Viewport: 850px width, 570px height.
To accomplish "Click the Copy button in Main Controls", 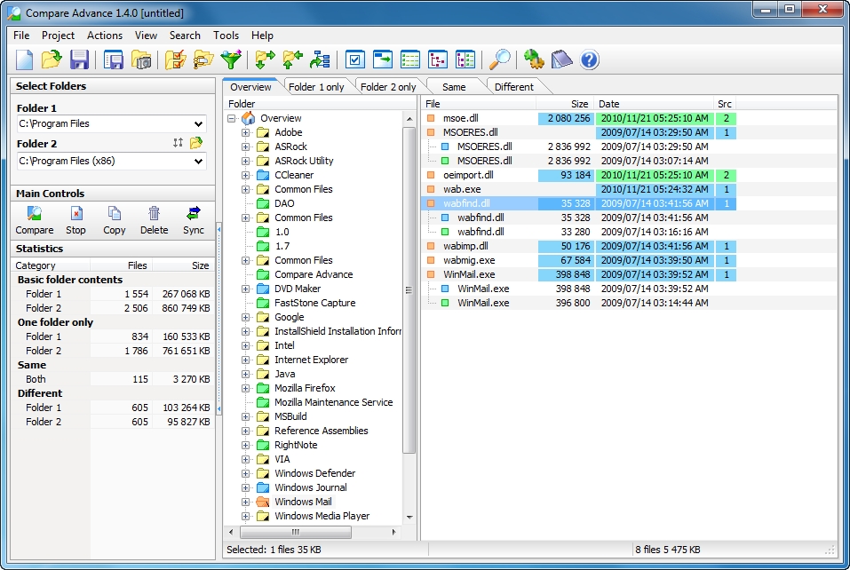I will tap(115, 220).
